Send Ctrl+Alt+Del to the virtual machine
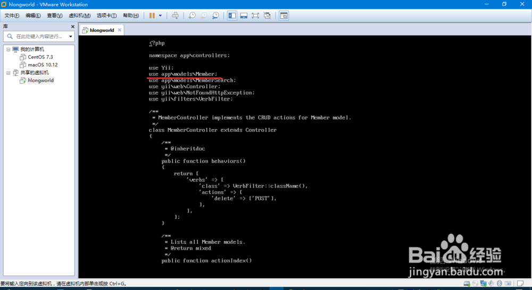The width and height of the screenshot is (532, 290). pyautogui.click(x=175, y=15)
